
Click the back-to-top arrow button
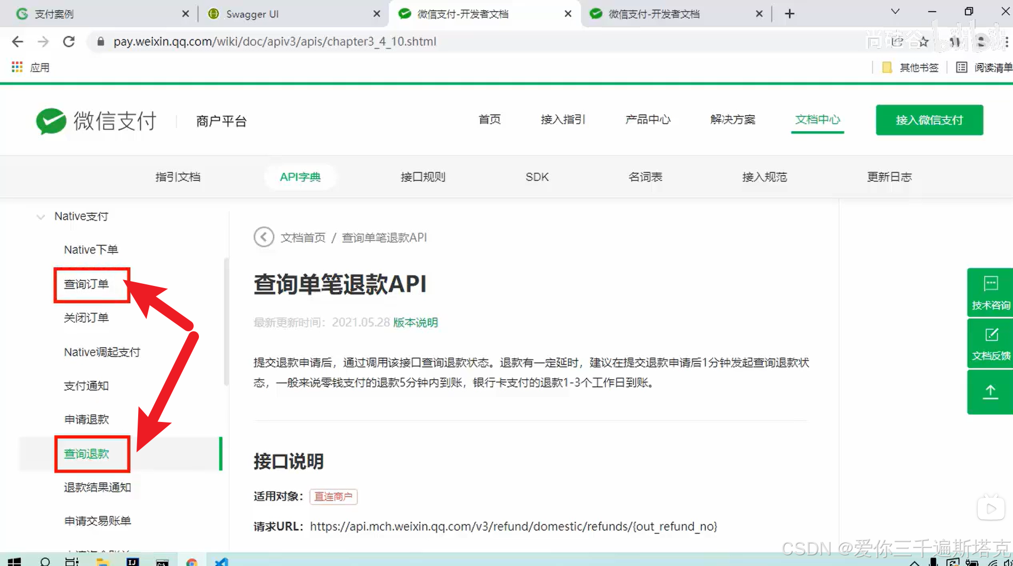pyautogui.click(x=991, y=392)
